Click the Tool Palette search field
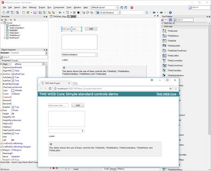Image resolution: width=211 pixels, height=171 pixels. coord(184,20)
